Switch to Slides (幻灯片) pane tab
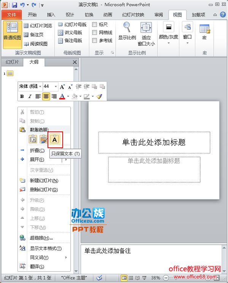This screenshot has height=283, width=228. click(12, 62)
